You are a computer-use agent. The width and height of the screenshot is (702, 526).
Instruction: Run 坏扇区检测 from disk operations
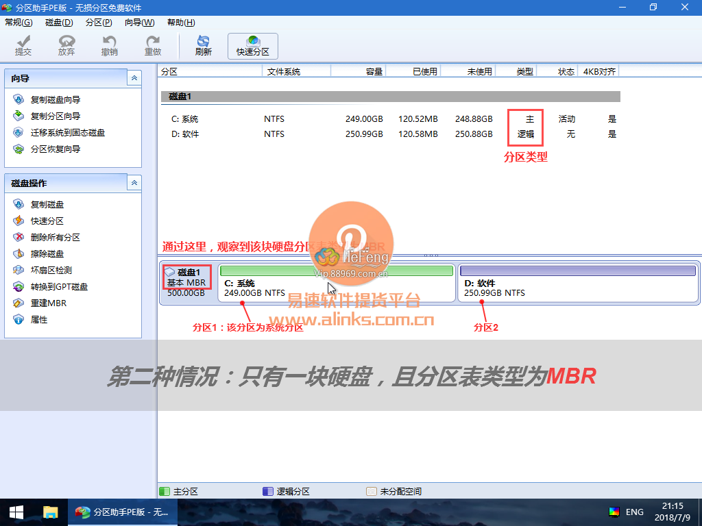point(51,271)
